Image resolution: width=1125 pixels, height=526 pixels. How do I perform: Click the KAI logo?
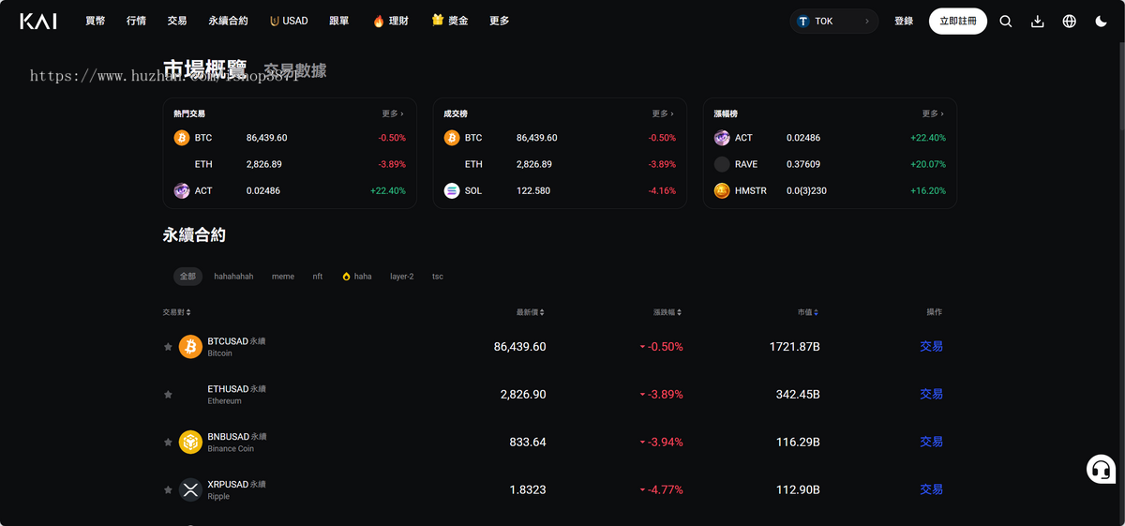38,21
